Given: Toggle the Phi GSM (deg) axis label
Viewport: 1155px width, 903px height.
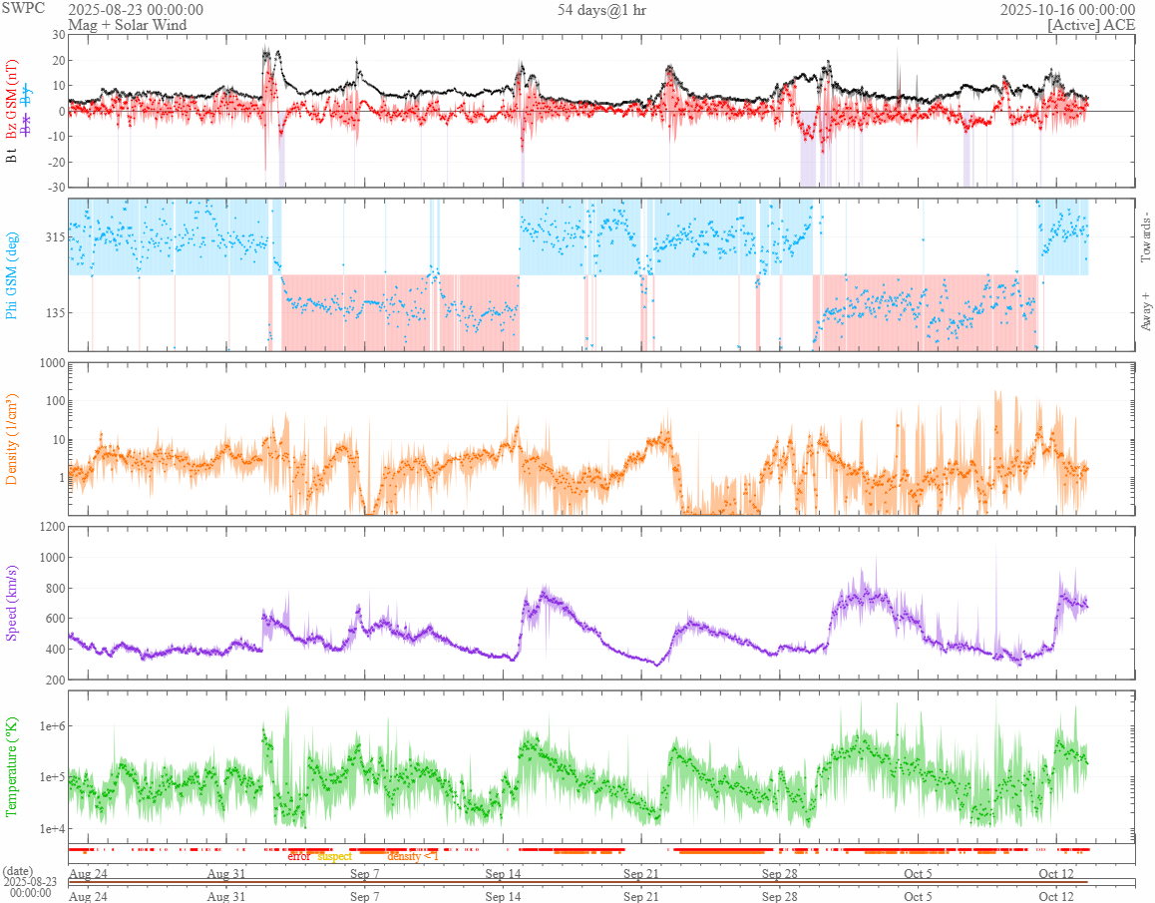Looking at the screenshot, I should [x=11, y=275].
